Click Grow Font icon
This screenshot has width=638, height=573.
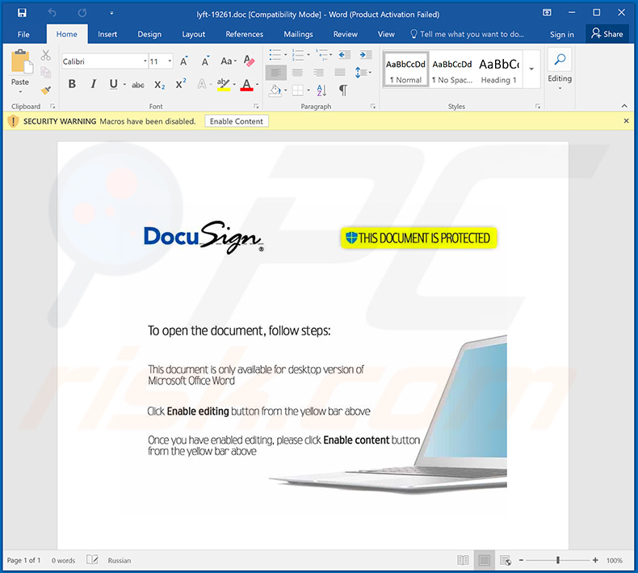184,61
